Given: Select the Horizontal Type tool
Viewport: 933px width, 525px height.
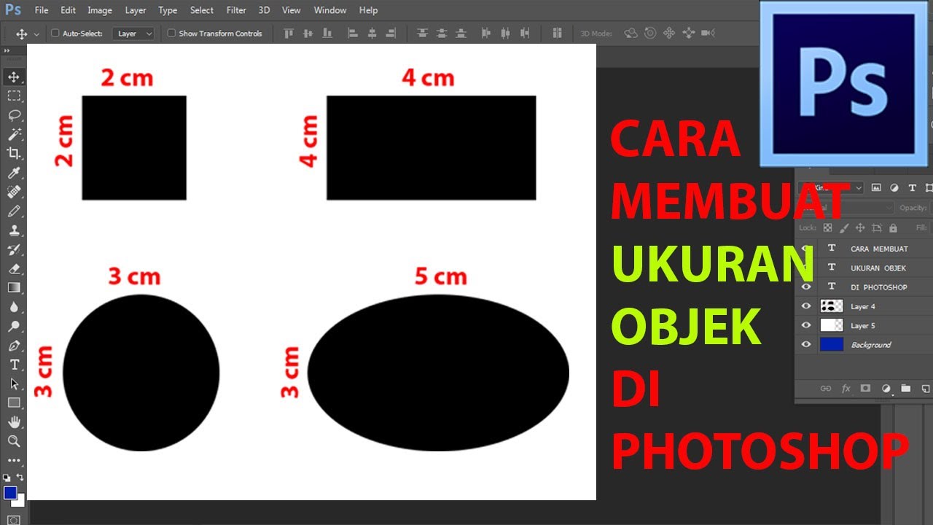Looking at the screenshot, I should 14,365.
